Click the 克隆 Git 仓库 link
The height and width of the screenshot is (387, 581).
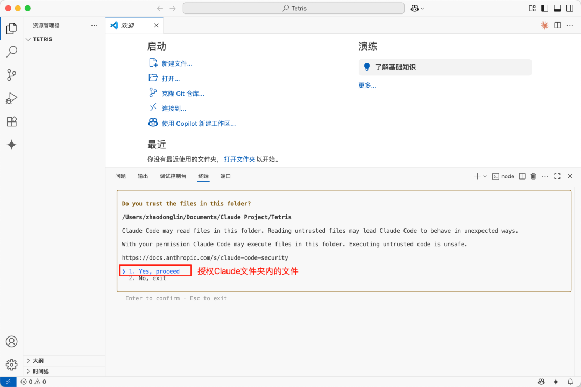(x=183, y=94)
